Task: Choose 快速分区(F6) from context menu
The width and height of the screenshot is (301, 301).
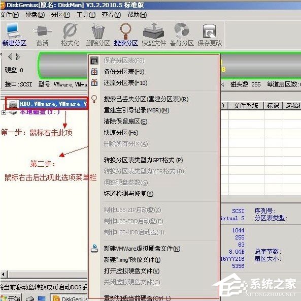Action: pos(121,133)
